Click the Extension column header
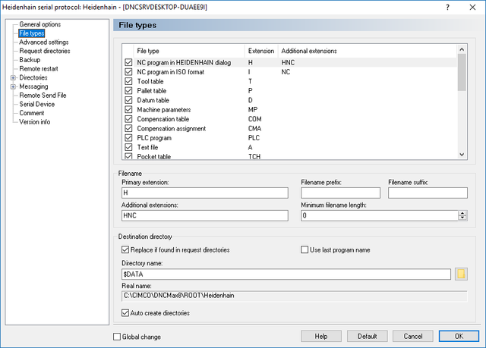Screen dimensions: 486x348 (x=261, y=51)
